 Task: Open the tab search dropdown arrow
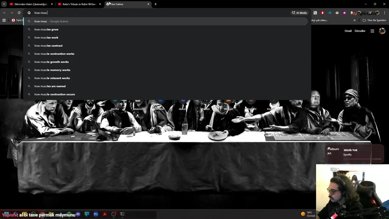4,4
